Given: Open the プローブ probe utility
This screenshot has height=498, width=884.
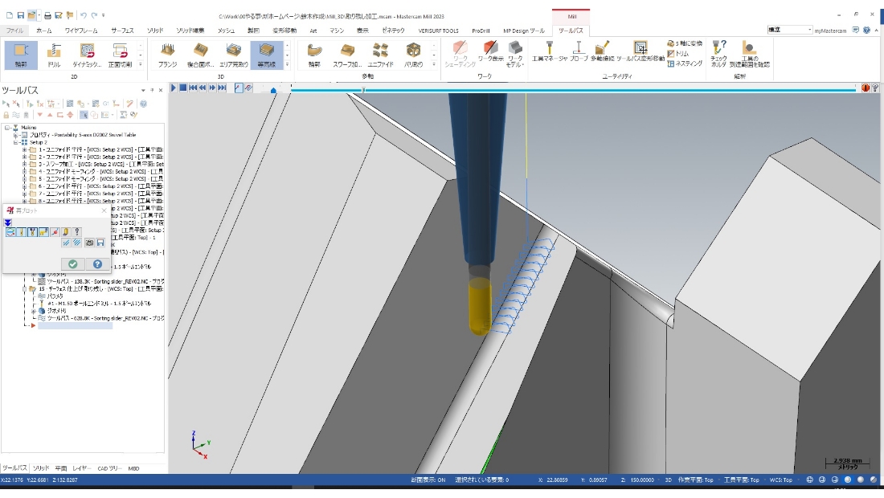Looking at the screenshot, I should click(579, 51).
